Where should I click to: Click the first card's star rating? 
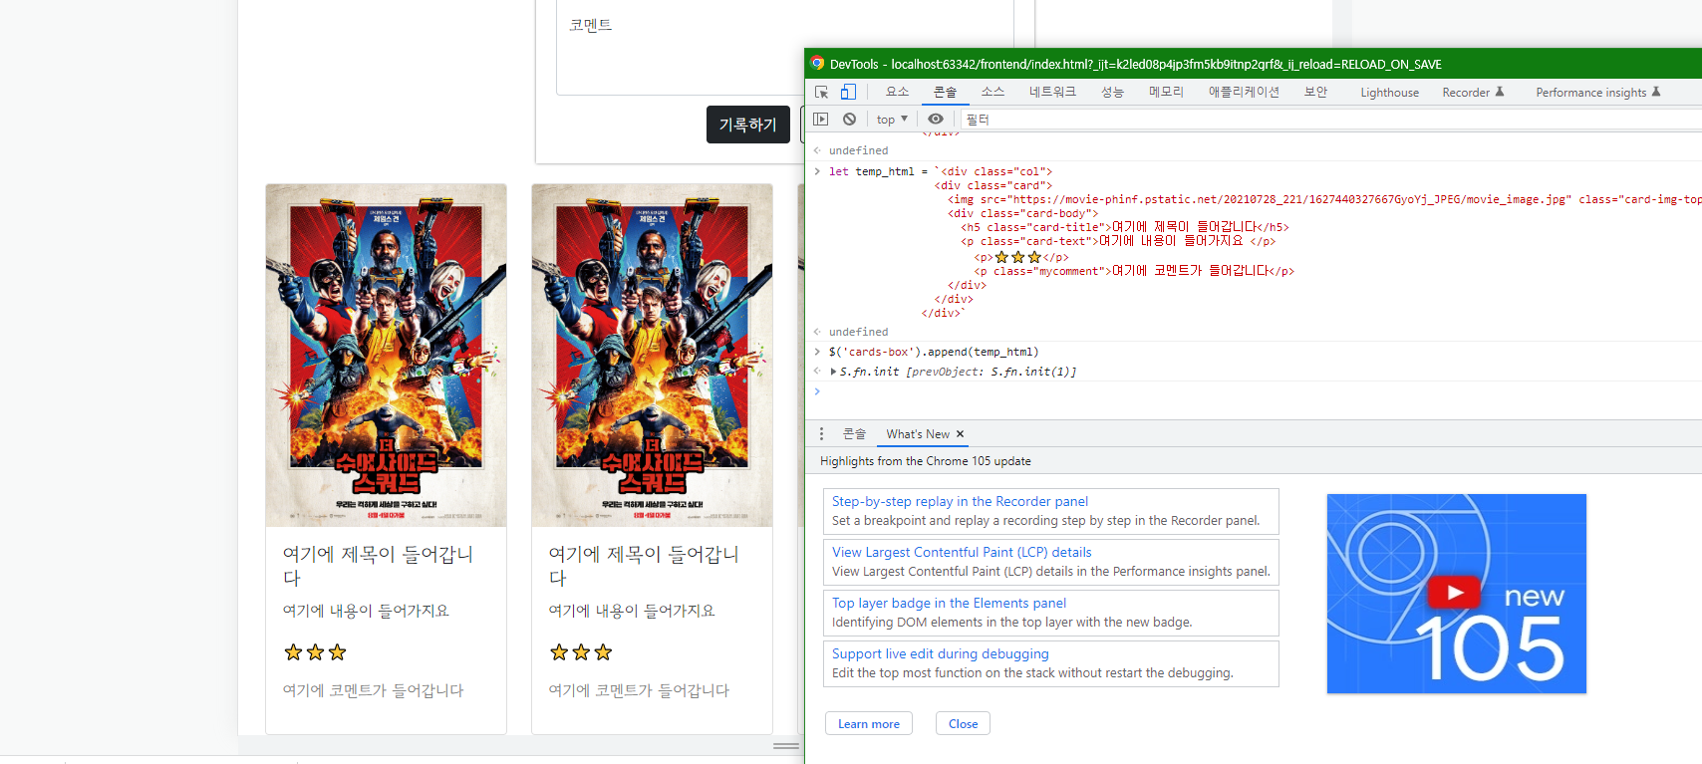315,652
